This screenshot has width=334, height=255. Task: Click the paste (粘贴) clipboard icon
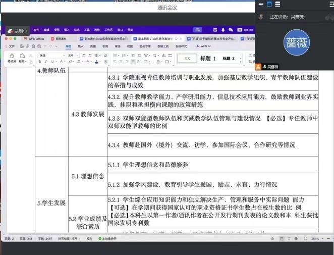click(x=22, y=56)
